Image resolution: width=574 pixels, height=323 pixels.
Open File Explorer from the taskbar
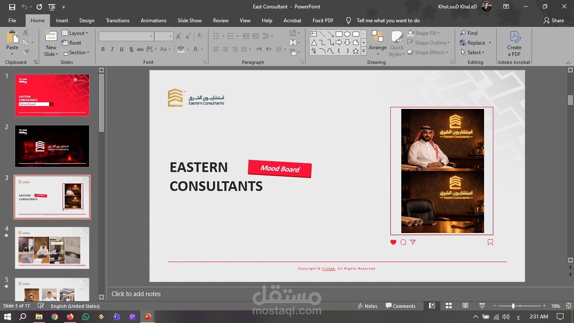[39, 317]
